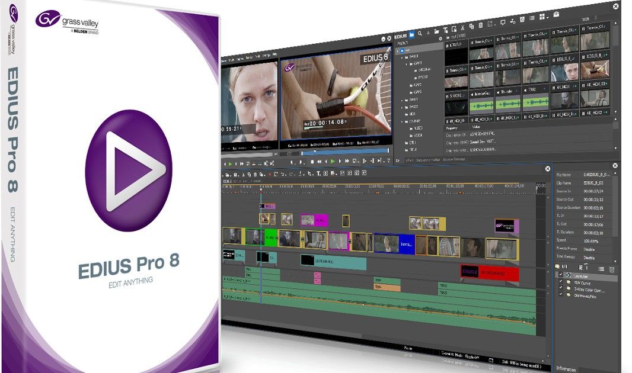Viewport: 632px width, 373px height.
Task: Click the scissors cut icon in the bin
Action: [x=462, y=28]
